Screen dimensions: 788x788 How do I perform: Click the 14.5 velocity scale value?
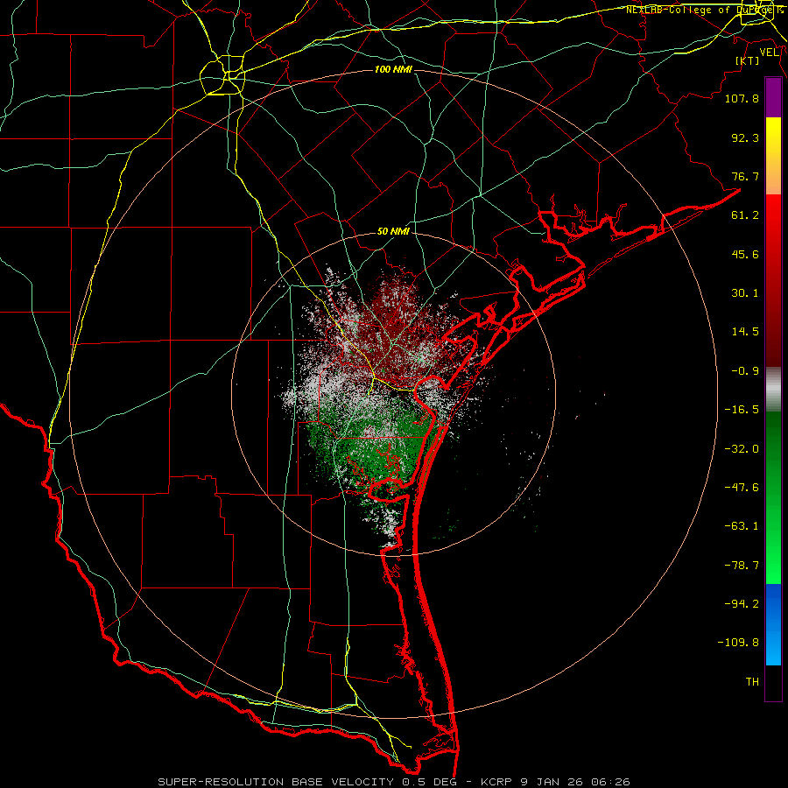[745, 332]
